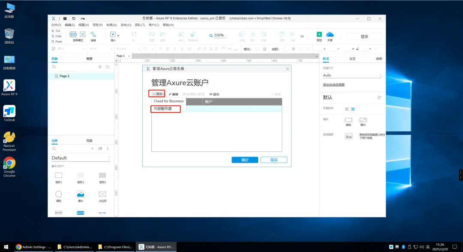The height and width of the screenshot is (252, 463).
Task: Select the Cut toolbar command
Action: click(56, 31)
